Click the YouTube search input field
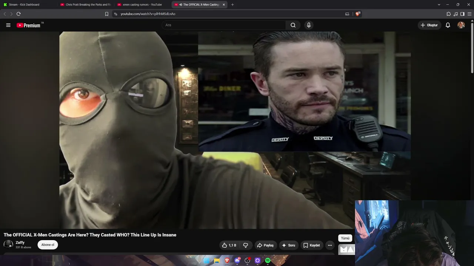 pyautogui.click(x=223, y=25)
